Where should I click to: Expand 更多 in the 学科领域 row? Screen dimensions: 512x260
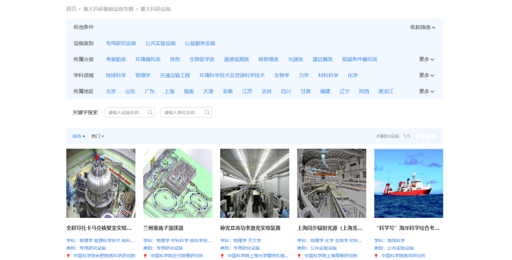tap(426, 75)
